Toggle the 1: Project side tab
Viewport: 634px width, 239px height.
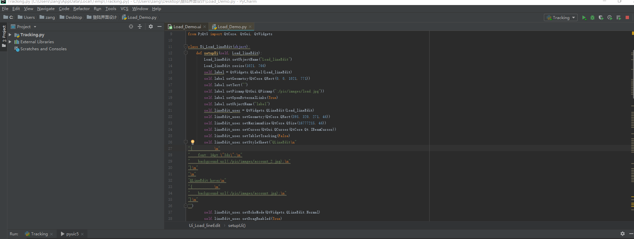pos(4,36)
